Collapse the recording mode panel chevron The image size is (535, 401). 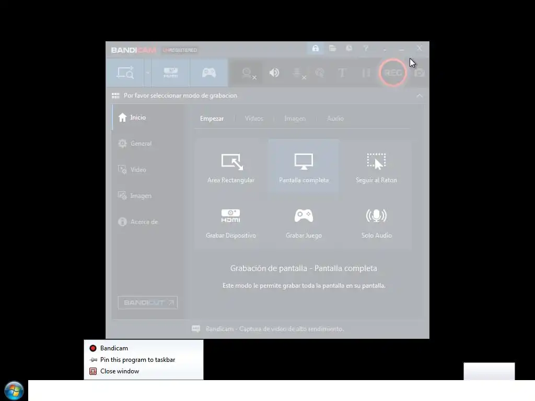click(420, 96)
